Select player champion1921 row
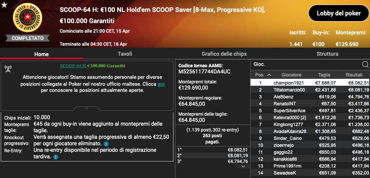This screenshot has height=178, width=370. [x=310, y=83]
